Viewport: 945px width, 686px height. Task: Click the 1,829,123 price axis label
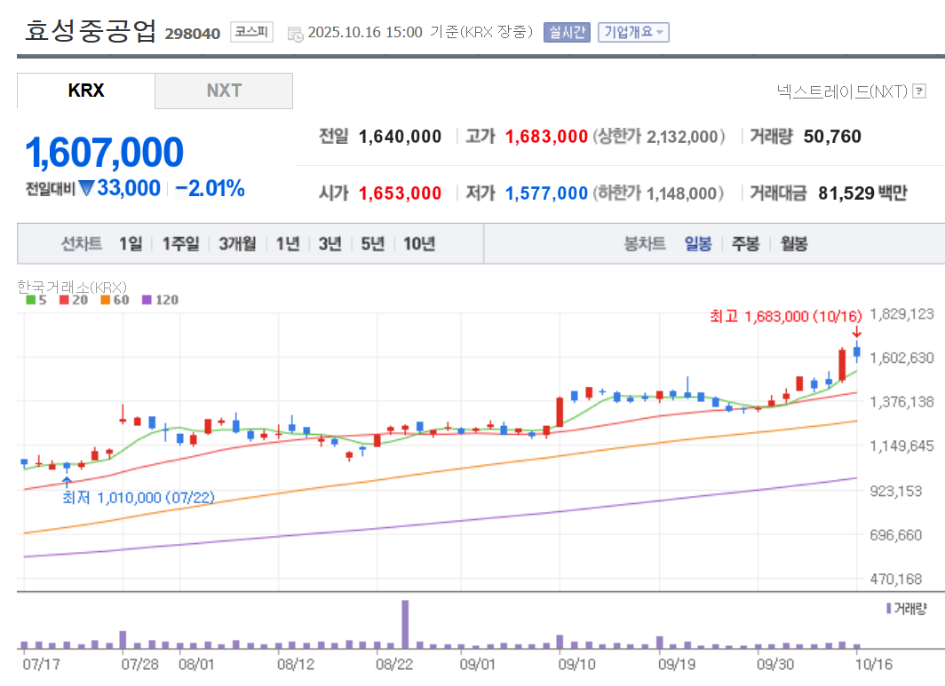(901, 314)
